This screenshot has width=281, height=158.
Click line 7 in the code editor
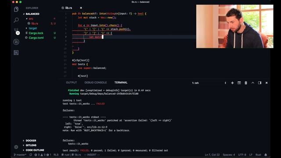[x=134, y=37]
